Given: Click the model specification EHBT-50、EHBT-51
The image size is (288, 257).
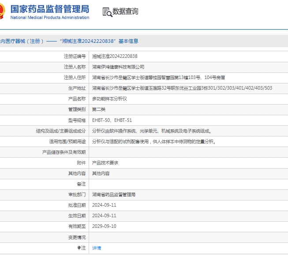Looking at the screenshot, I should pyautogui.click(x=112, y=120).
